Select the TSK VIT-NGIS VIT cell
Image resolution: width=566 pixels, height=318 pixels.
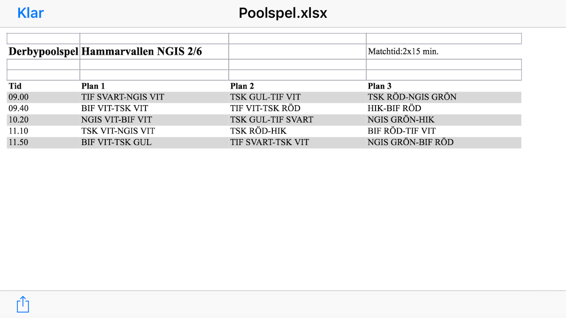point(154,131)
